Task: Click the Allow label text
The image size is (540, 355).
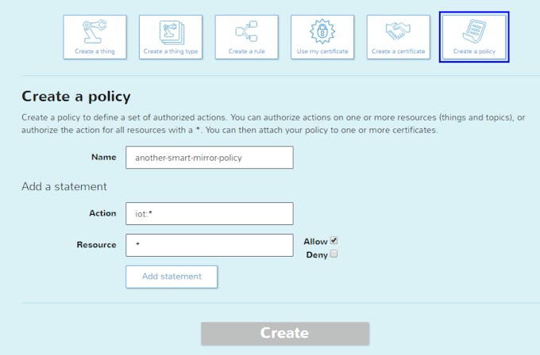Action: pos(315,242)
